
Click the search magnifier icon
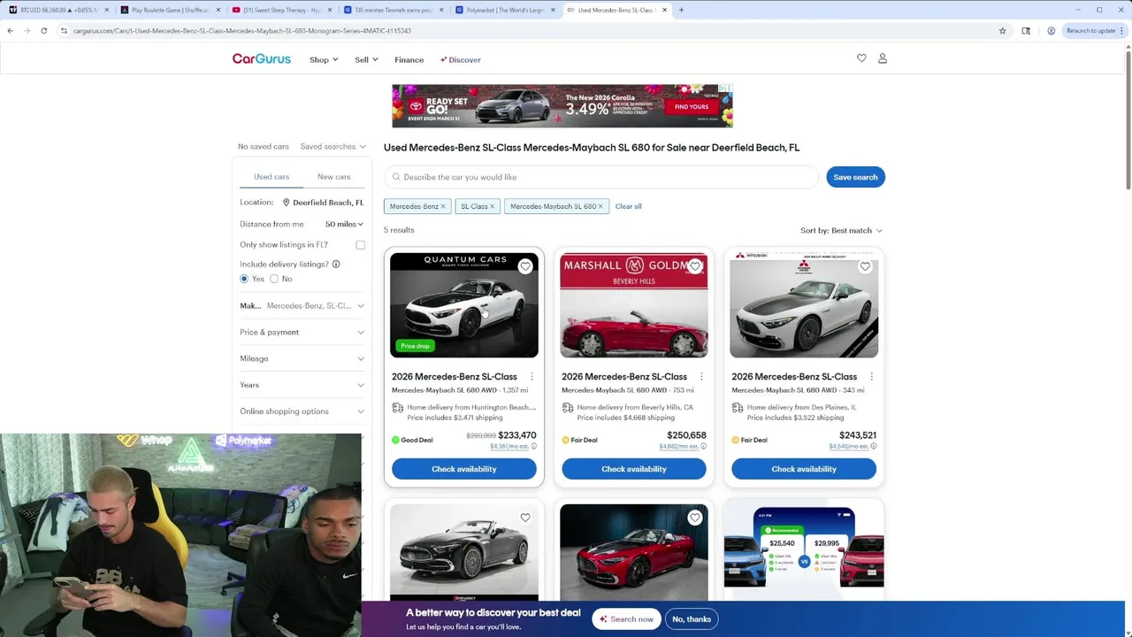point(396,177)
